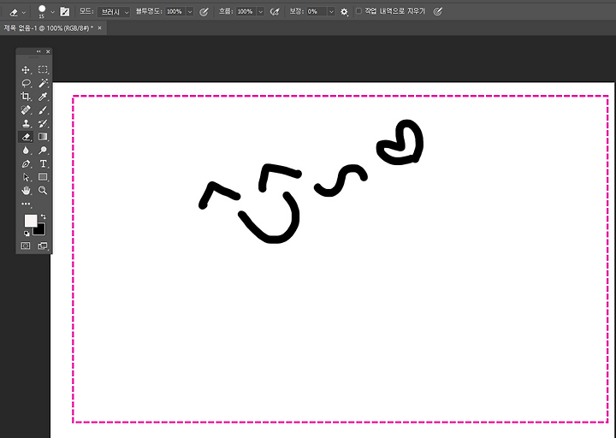
Task: Close the 제목 없음-1 document tab
Action: [x=99, y=28]
